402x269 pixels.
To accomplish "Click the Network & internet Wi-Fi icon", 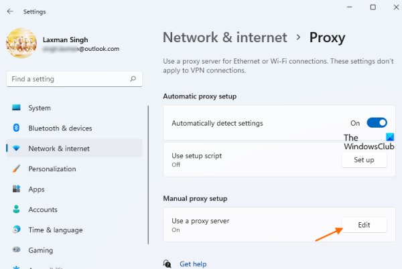I will coord(17,149).
